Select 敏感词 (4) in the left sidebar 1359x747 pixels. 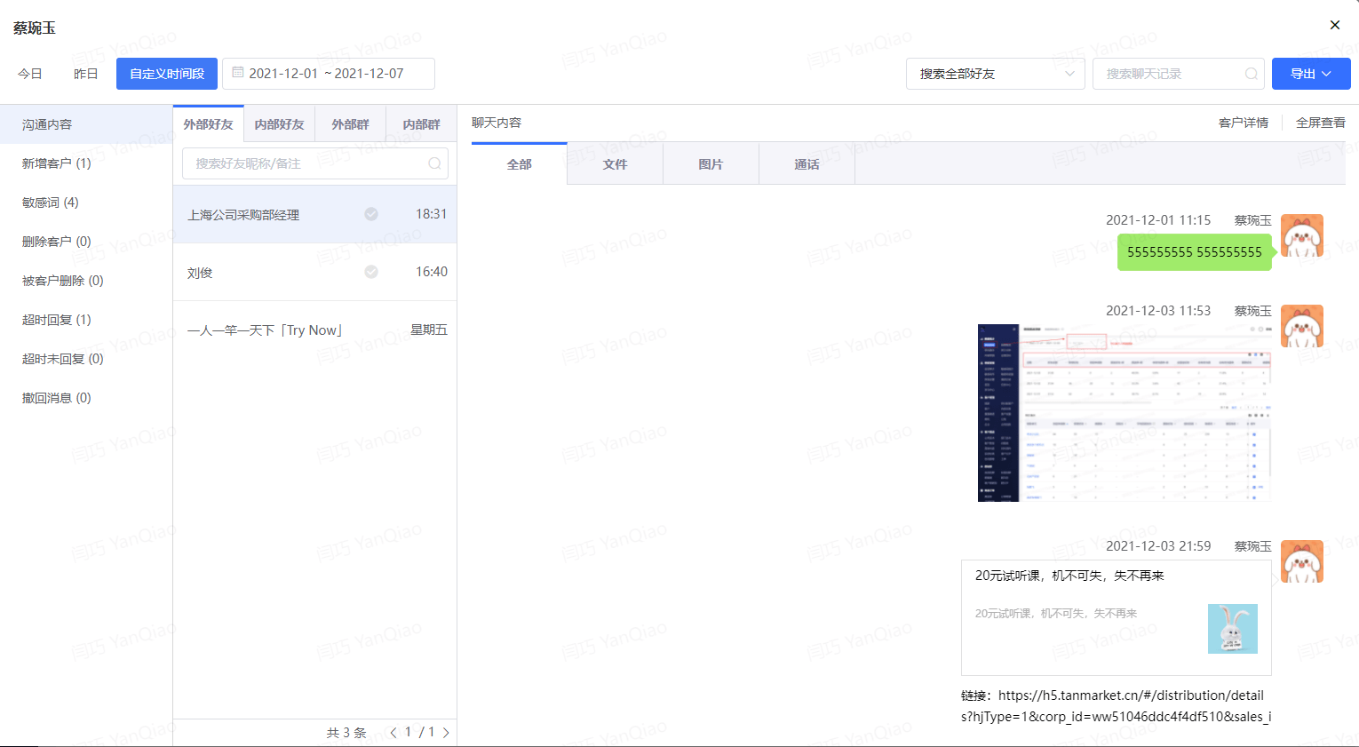point(51,203)
